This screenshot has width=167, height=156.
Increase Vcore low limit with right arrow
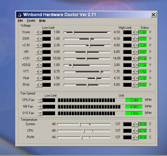(x=41, y=32)
